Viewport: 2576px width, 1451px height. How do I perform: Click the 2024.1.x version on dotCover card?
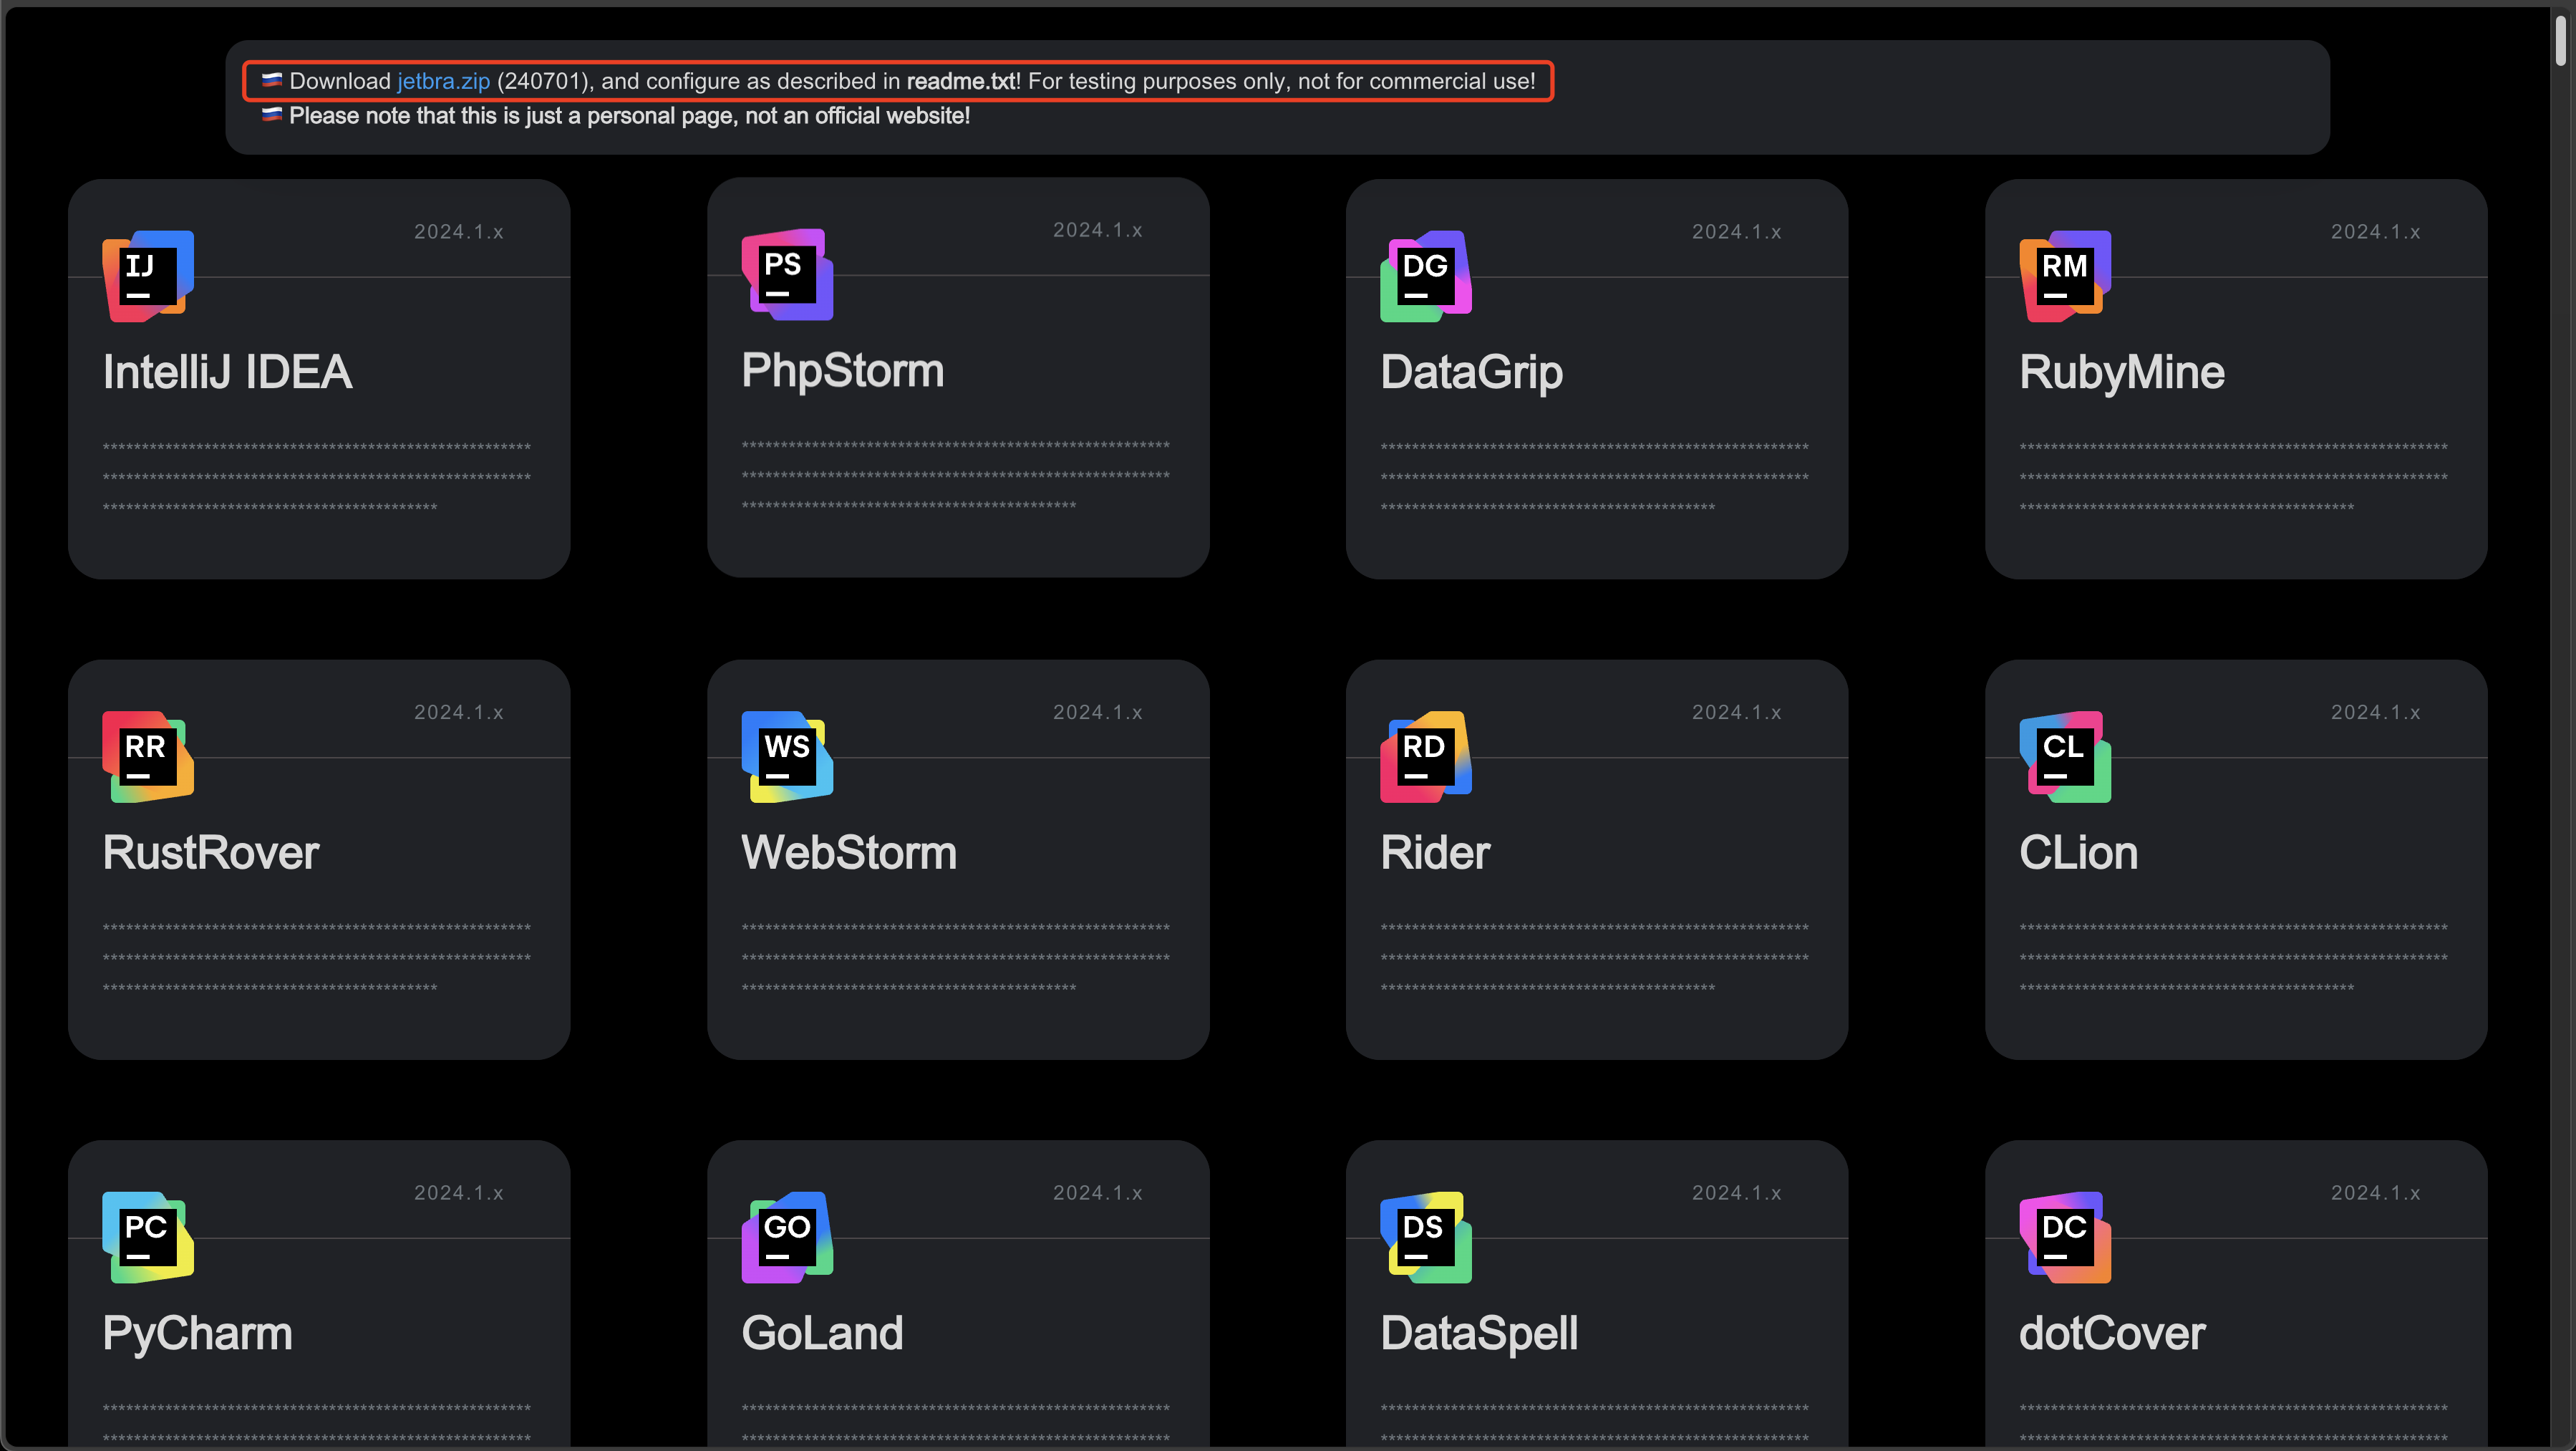click(2375, 1193)
